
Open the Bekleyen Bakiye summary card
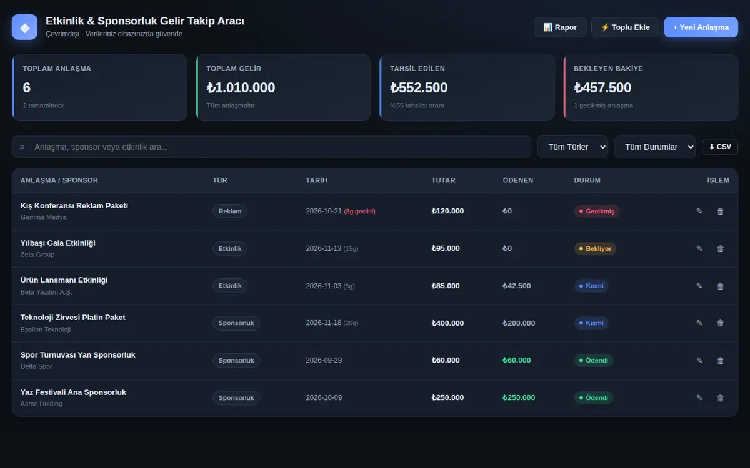click(651, 87)
